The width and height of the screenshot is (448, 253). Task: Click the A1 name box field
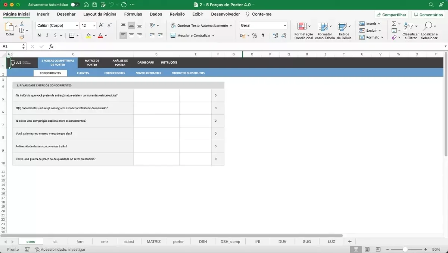tap(11, 47)
